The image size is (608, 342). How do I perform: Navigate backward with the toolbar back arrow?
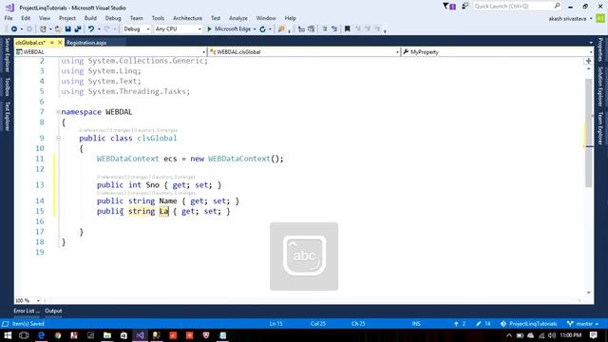coord(14,29)
